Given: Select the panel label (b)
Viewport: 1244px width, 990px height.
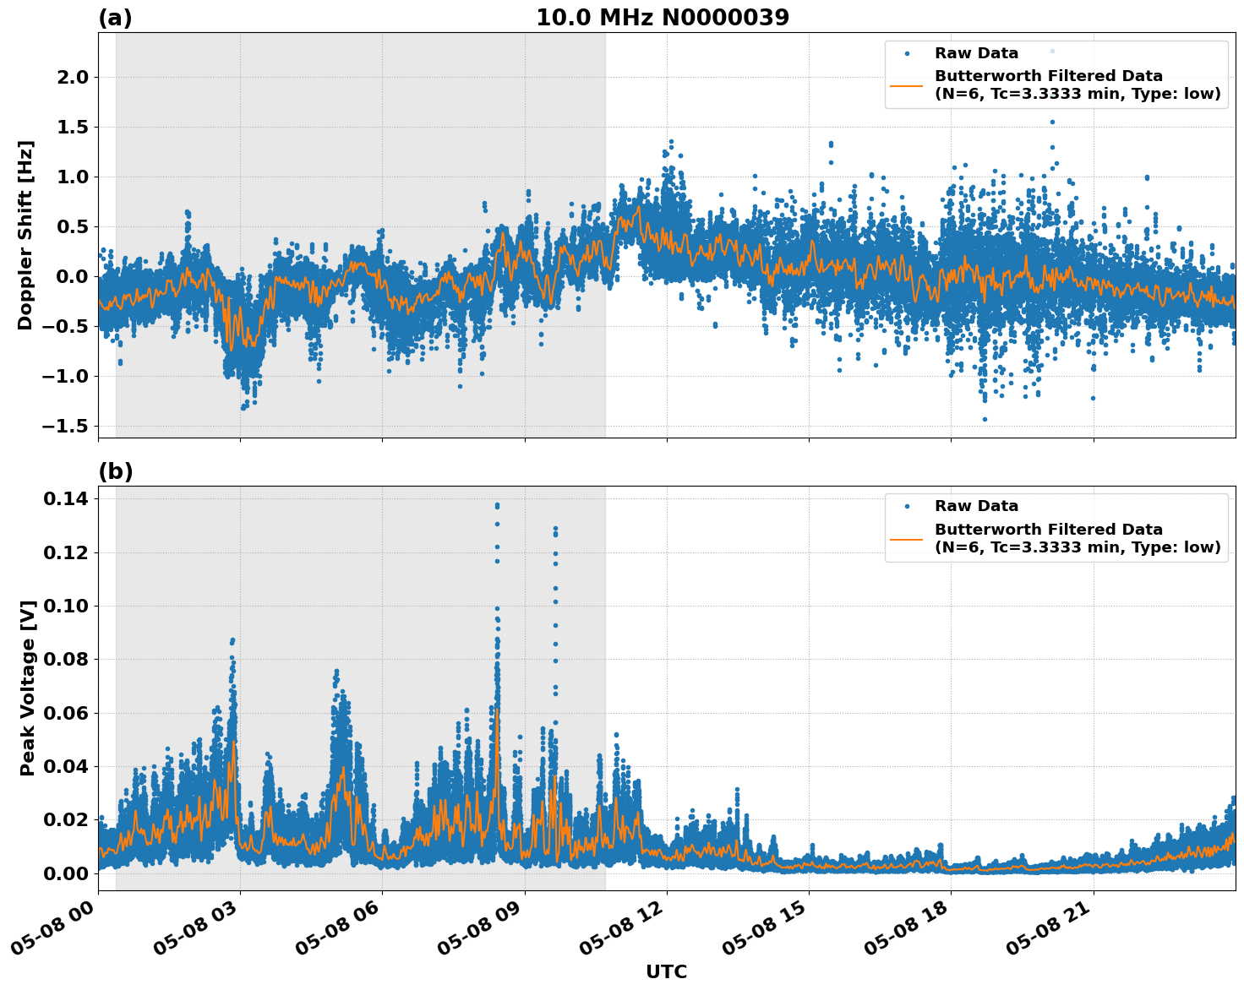Looking at the screenshot, I should (x=115, y=471).
